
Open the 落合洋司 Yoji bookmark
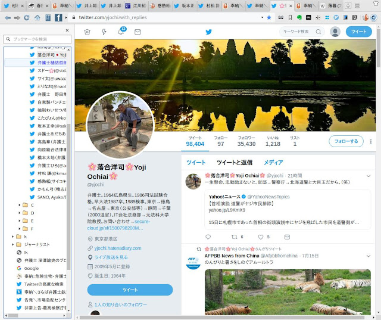pyautogui.click(x=48, y=55)
